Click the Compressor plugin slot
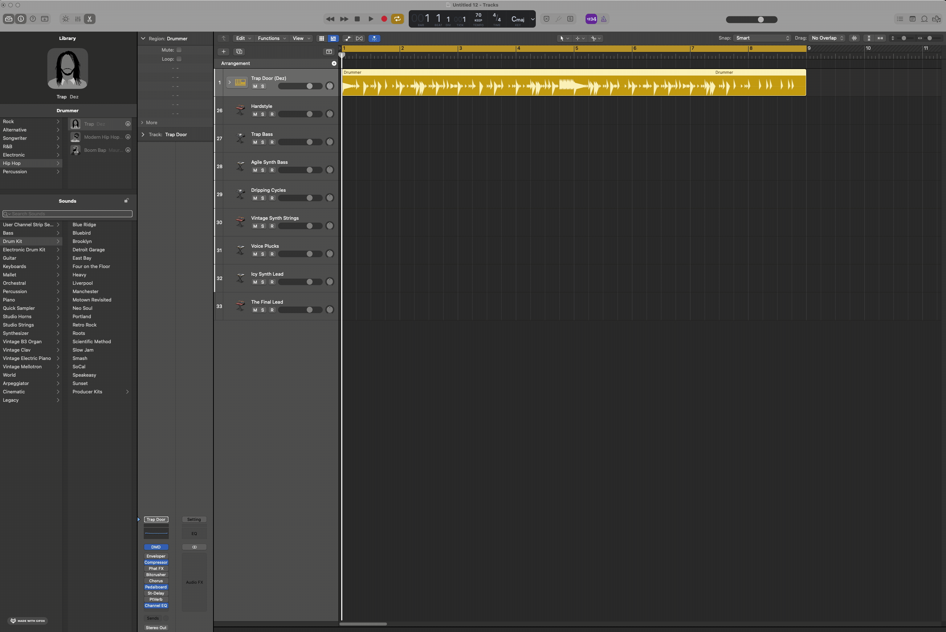 coord(156,562)
